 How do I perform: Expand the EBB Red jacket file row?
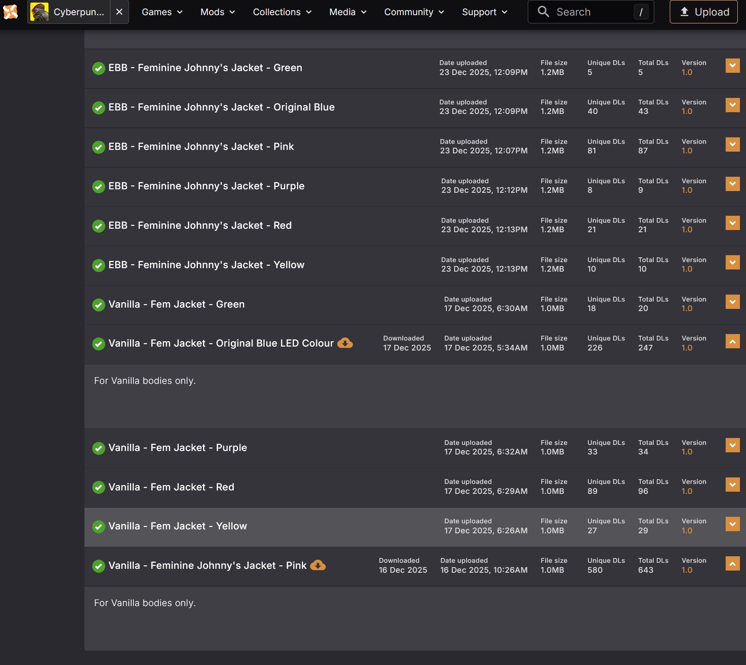[x=733, y=224]
